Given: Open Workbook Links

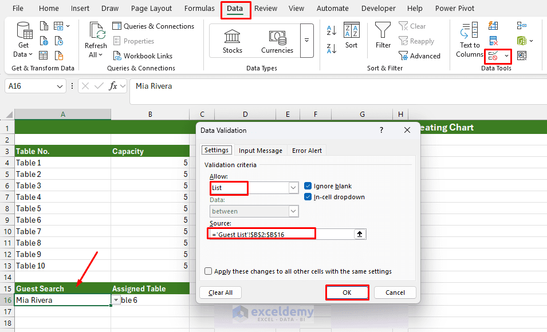Looking at the screenshot, I should tap(143, 56).
